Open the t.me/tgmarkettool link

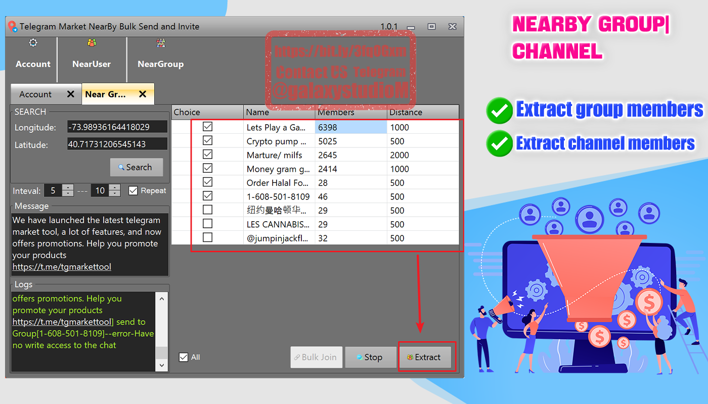pos(61,267)
